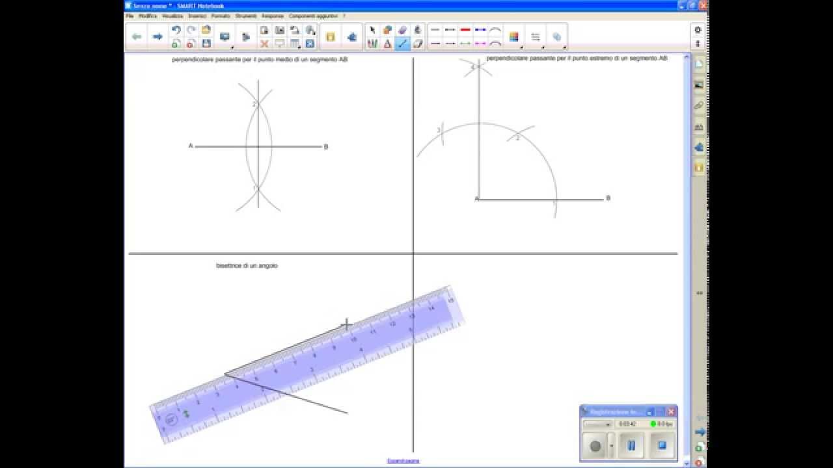Click the record button in recorder
The height and width of the screenshot is (468, 833).
coord(595,446)
